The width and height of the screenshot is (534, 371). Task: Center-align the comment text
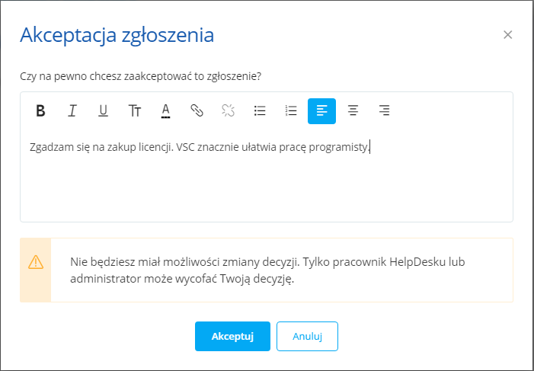point(353,111)
